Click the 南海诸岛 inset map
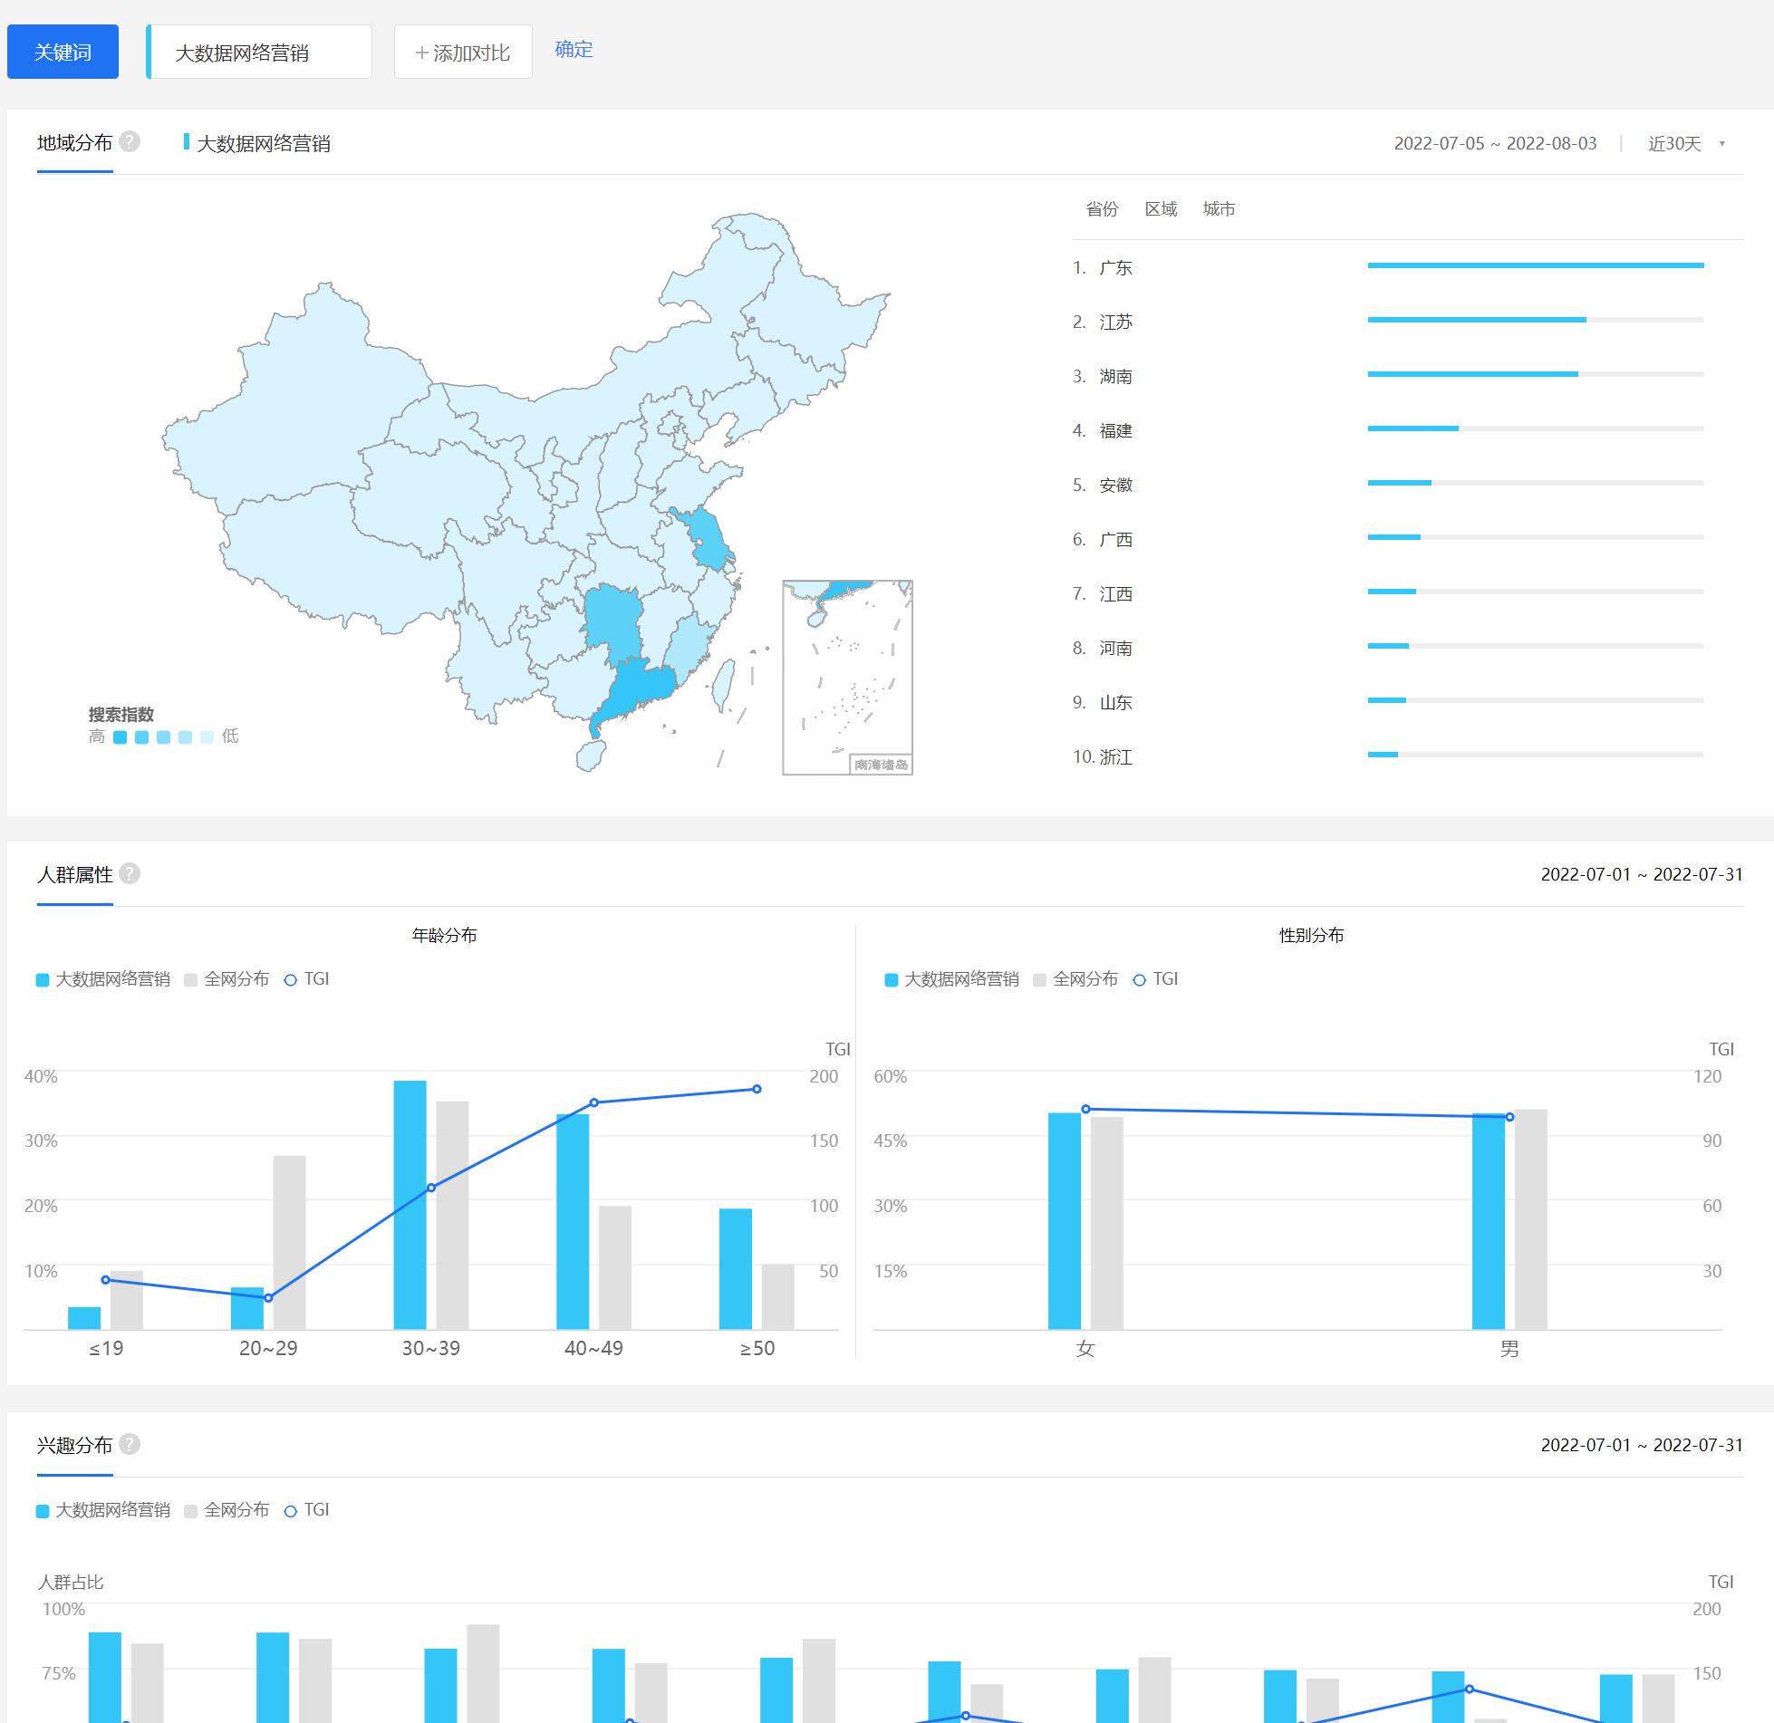Image resolution: width=1774 pixels, height=1723 pixels. click(847, 678)
